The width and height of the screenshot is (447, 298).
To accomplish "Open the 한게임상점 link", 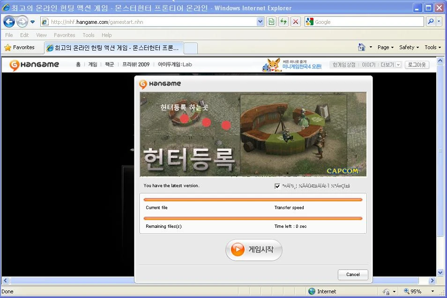I will pos(344,65).
